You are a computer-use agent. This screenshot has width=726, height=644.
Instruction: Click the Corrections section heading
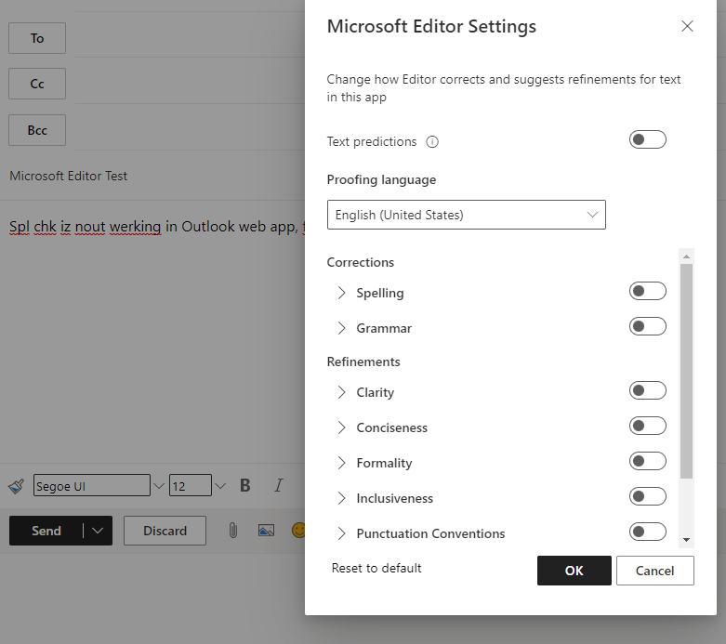pos(361,262)
